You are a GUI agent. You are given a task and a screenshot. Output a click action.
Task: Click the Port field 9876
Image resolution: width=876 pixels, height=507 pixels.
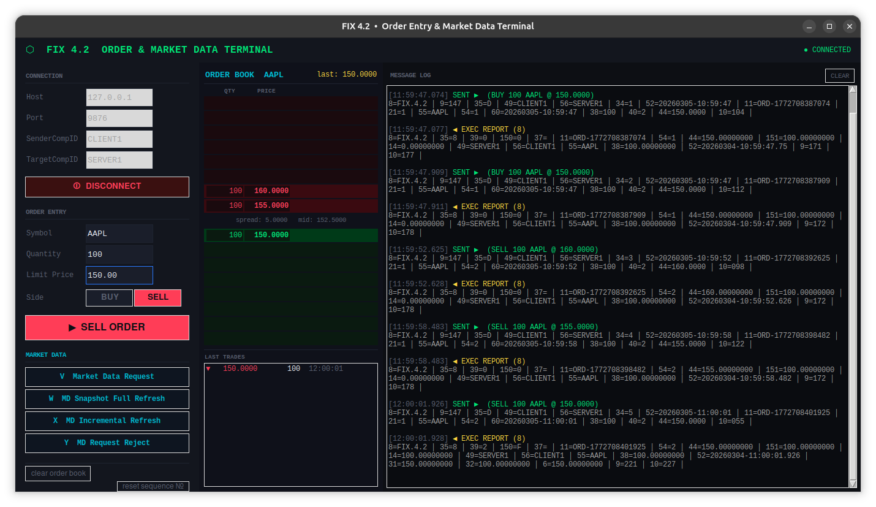click(x=119, y=118)
